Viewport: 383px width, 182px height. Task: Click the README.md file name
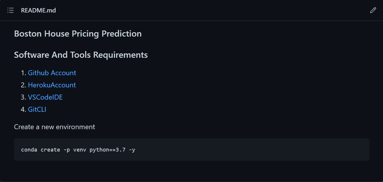pyautogui.click(x=38, y=10)
